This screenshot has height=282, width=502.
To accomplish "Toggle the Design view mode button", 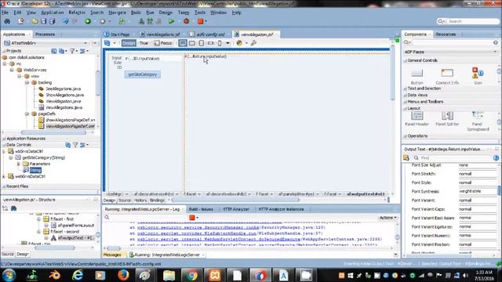I will (129, 43).
